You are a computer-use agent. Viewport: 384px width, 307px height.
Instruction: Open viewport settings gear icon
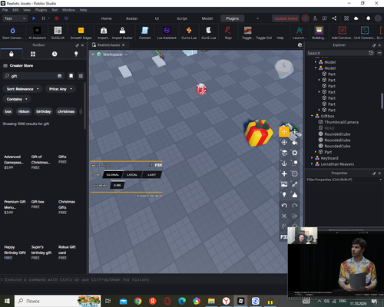[x=300, y=45]
